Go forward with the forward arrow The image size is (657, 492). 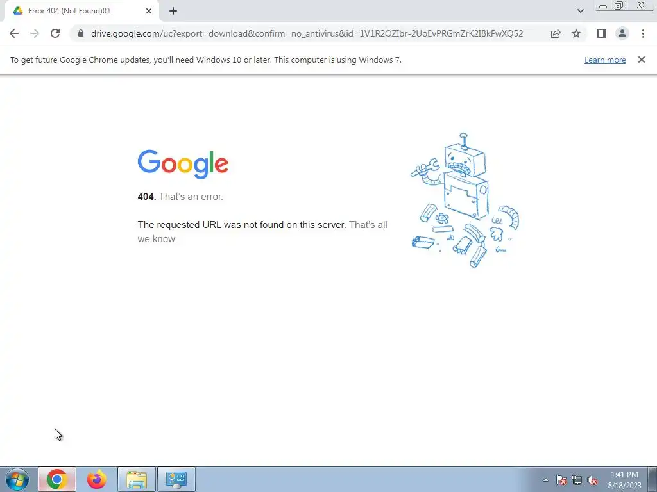(35, 33)
